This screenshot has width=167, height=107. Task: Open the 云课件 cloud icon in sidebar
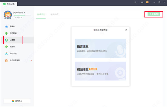6,26
